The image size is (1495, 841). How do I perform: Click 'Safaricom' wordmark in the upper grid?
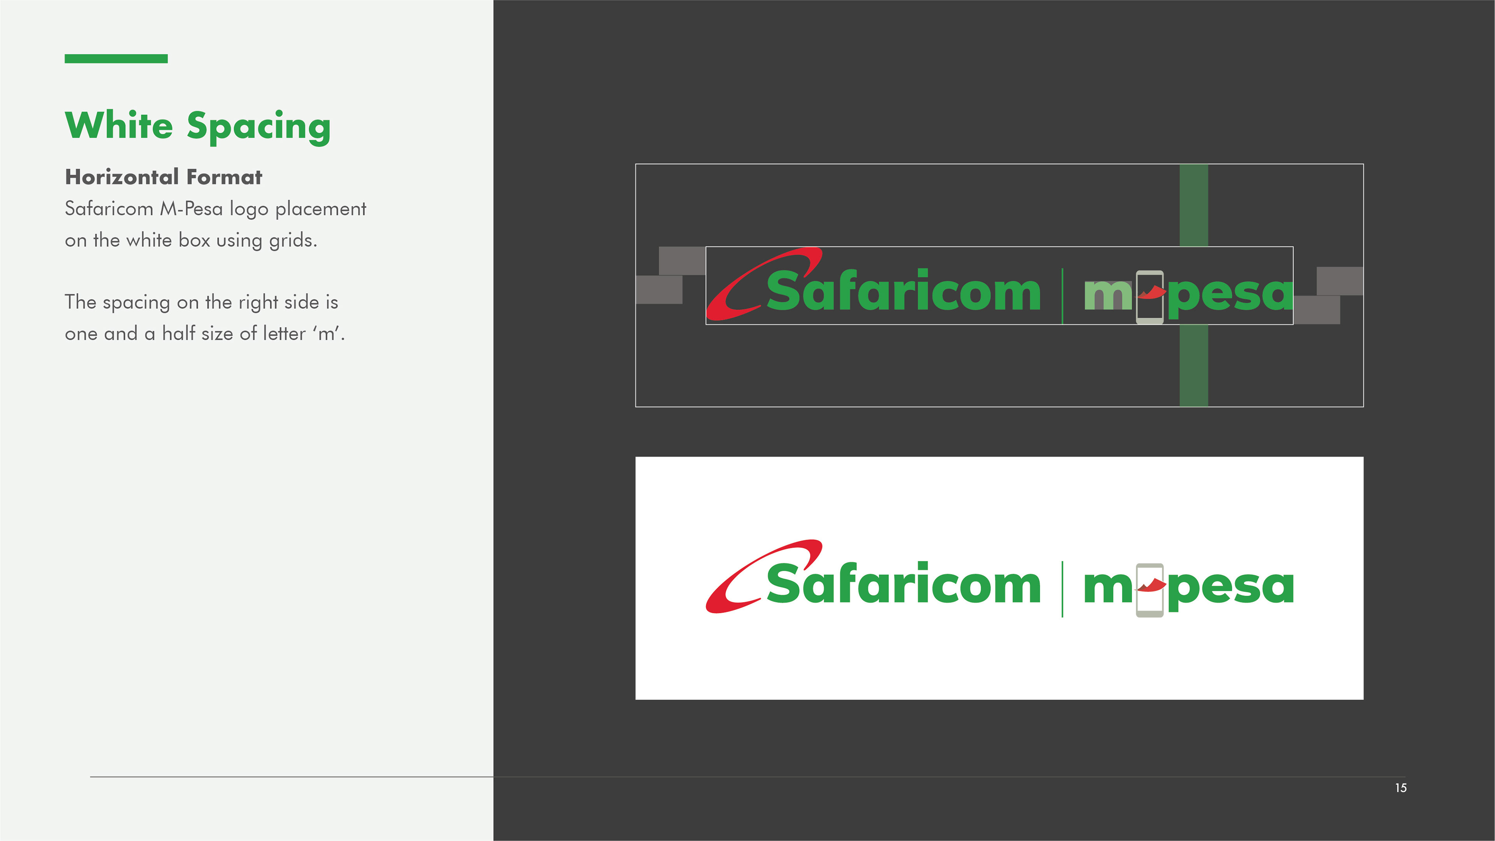tap(904, 289)
